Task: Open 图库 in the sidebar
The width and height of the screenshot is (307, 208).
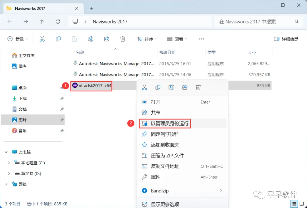Action: [19, 66]
